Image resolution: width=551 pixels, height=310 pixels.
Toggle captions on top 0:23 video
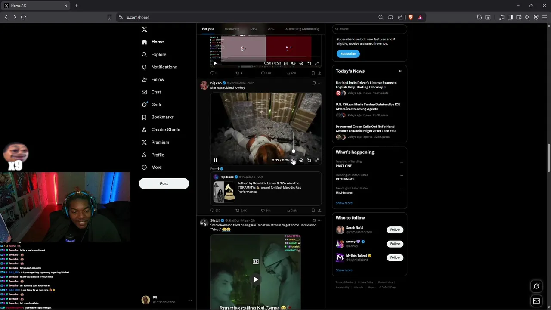click(285, 63)
